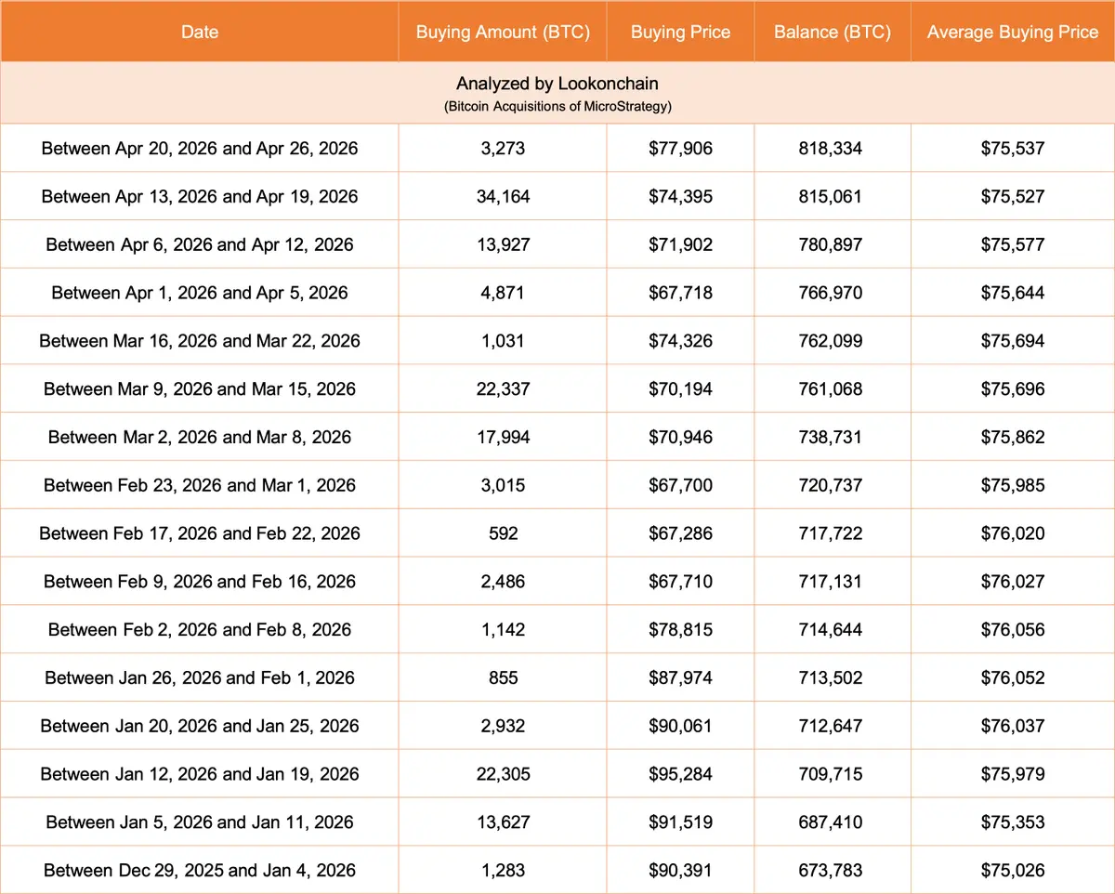Click the $87,974 buying price cell
This screenshot has width=1115, height=894.
680,677
